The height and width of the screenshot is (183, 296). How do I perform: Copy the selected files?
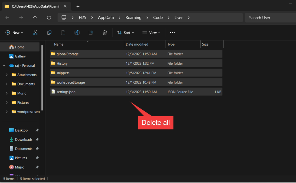pos(49,32)
